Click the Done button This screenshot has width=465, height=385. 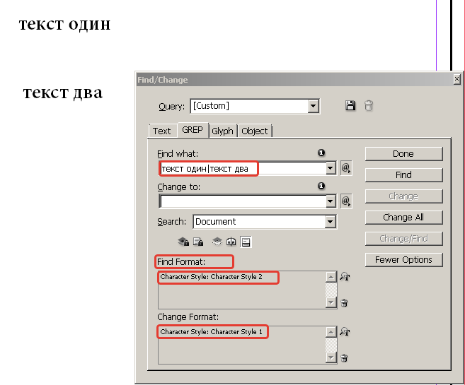[403, 154]
